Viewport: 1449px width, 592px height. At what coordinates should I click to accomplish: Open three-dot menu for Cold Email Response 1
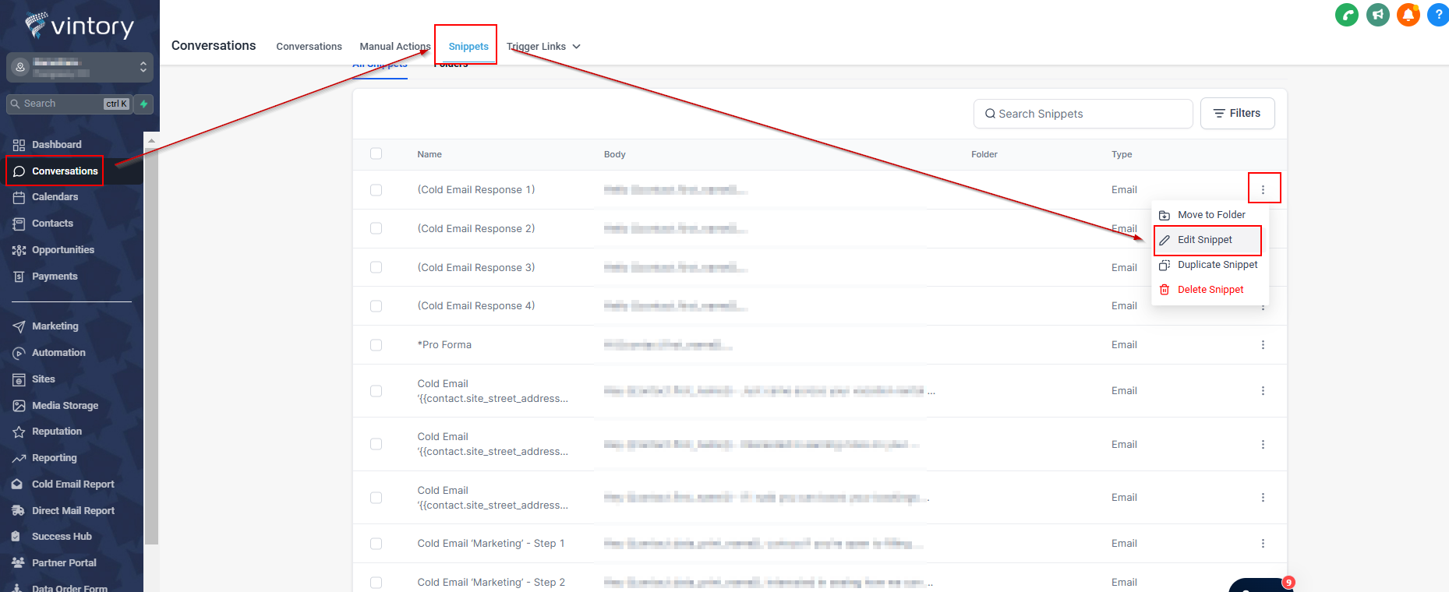[1263, 189]
